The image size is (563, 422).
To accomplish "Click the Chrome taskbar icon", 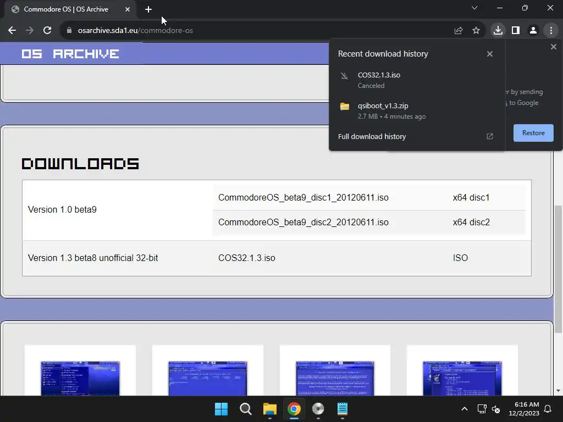I will (x=294, y=409).
